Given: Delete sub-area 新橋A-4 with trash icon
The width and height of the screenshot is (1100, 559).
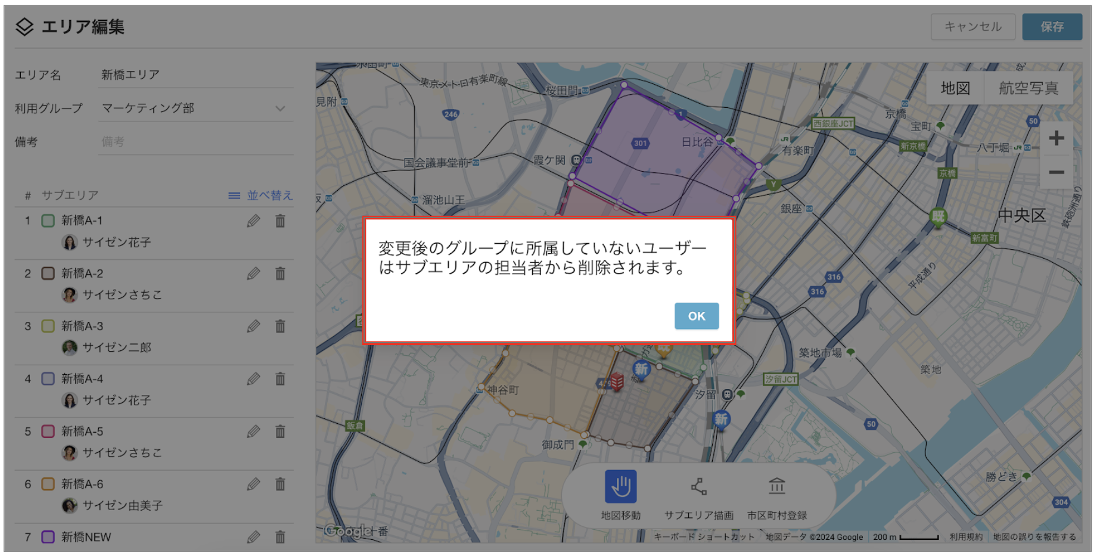Looking at the screenshot, I should [280, 379].
